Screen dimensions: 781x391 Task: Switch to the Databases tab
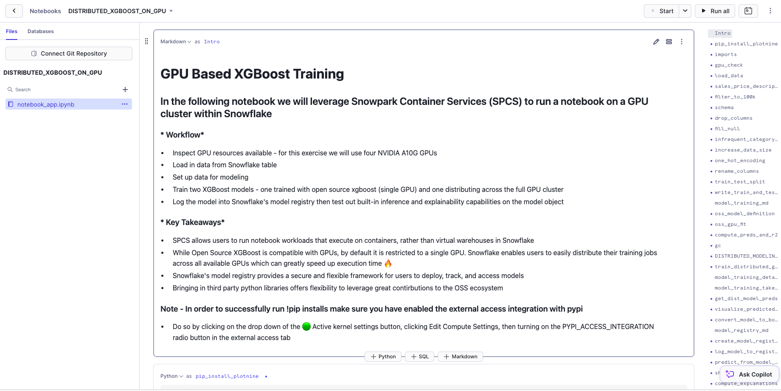[x=41, y=31]
